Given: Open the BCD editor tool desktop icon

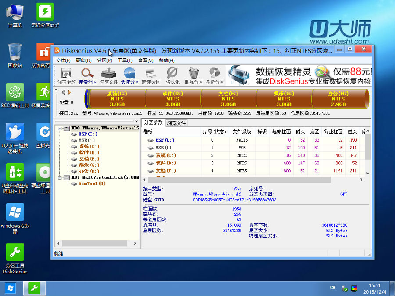Looking at the screenshot, I should (15, 96).
